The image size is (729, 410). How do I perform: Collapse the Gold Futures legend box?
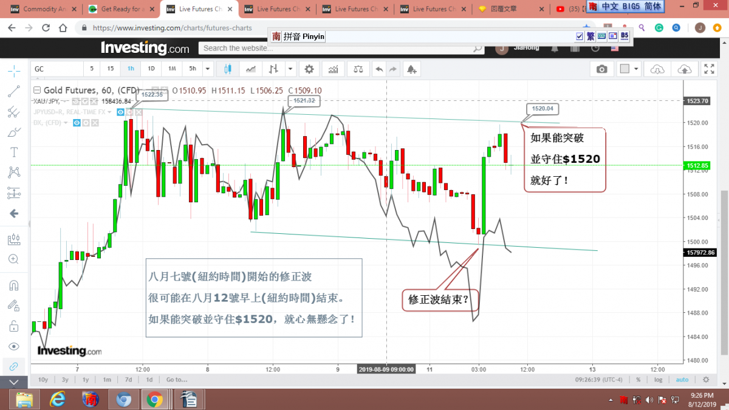pyautogui.click(x=37, y=91)
